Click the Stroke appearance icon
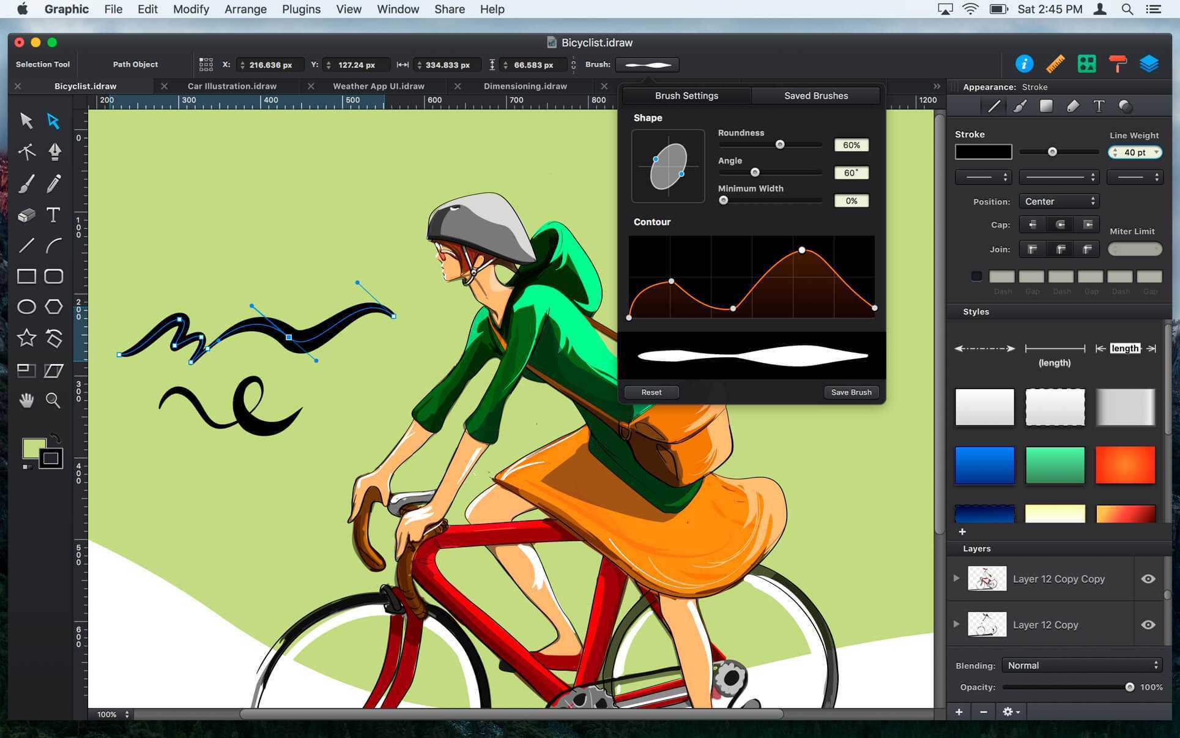Viewport: 1180px width, 738px height. coord(995,105)
